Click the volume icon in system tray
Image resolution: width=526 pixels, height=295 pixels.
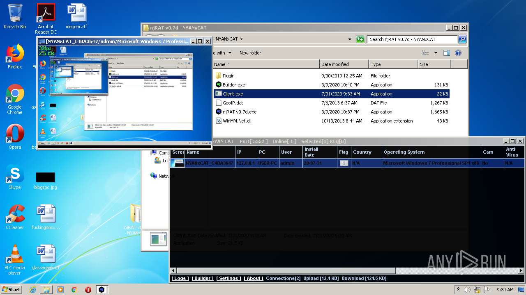point(467,290)
